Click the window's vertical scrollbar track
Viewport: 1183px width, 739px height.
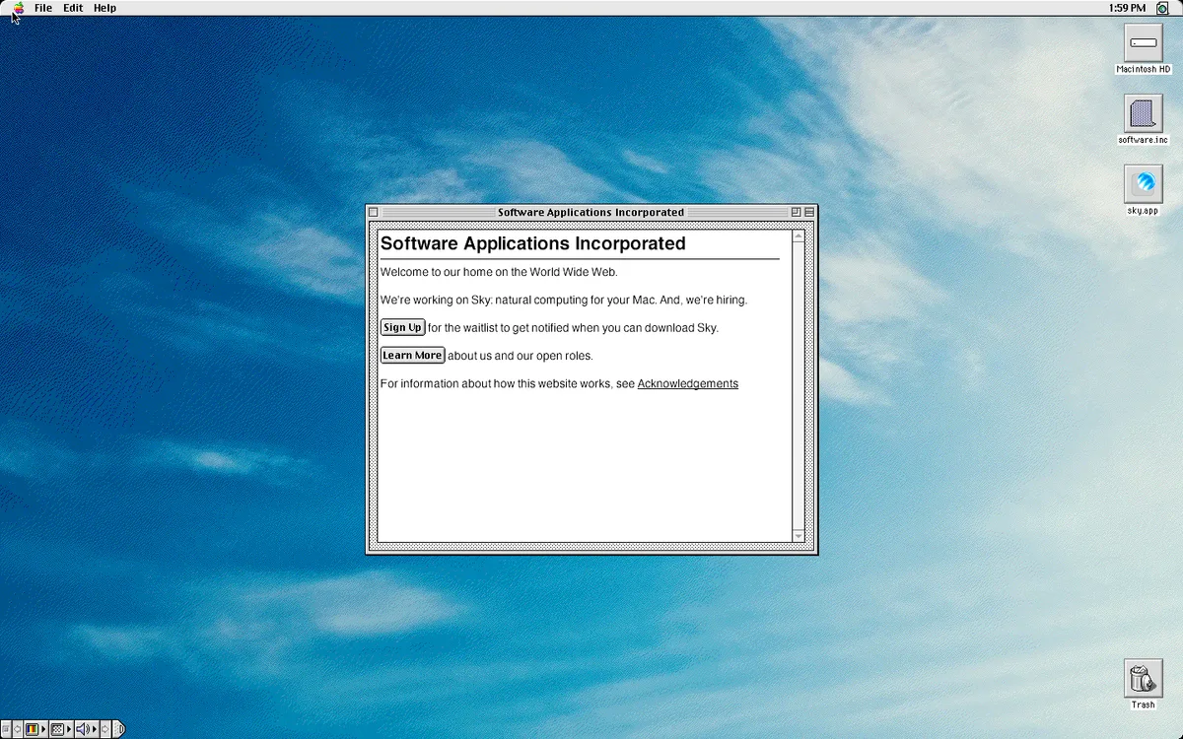799,386
